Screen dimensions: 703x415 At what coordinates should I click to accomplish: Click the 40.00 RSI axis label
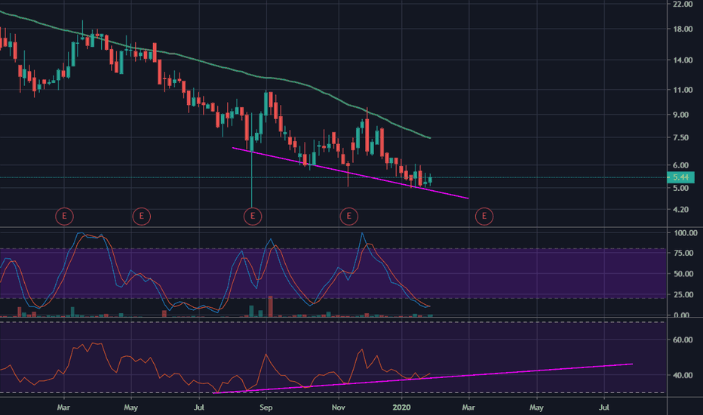(x=683, y=376)
